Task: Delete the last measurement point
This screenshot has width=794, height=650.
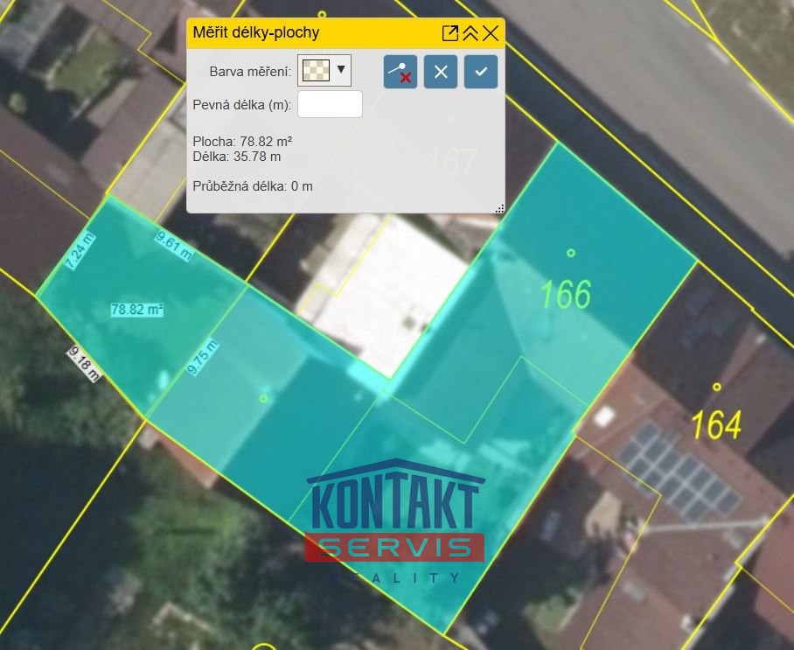Action: [x=400, y=72]
